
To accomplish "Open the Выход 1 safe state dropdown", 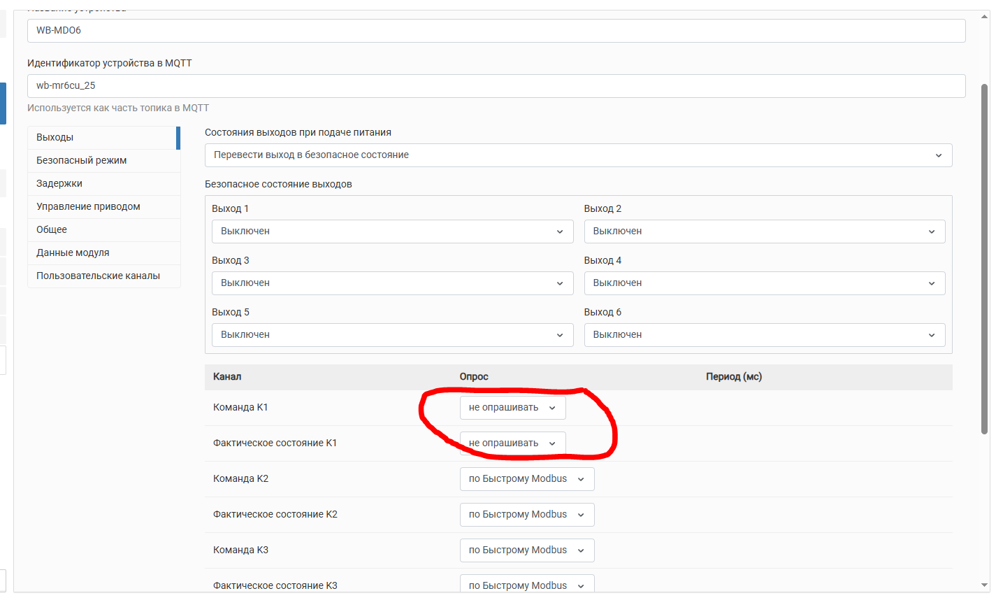I will tap(392, 232).
